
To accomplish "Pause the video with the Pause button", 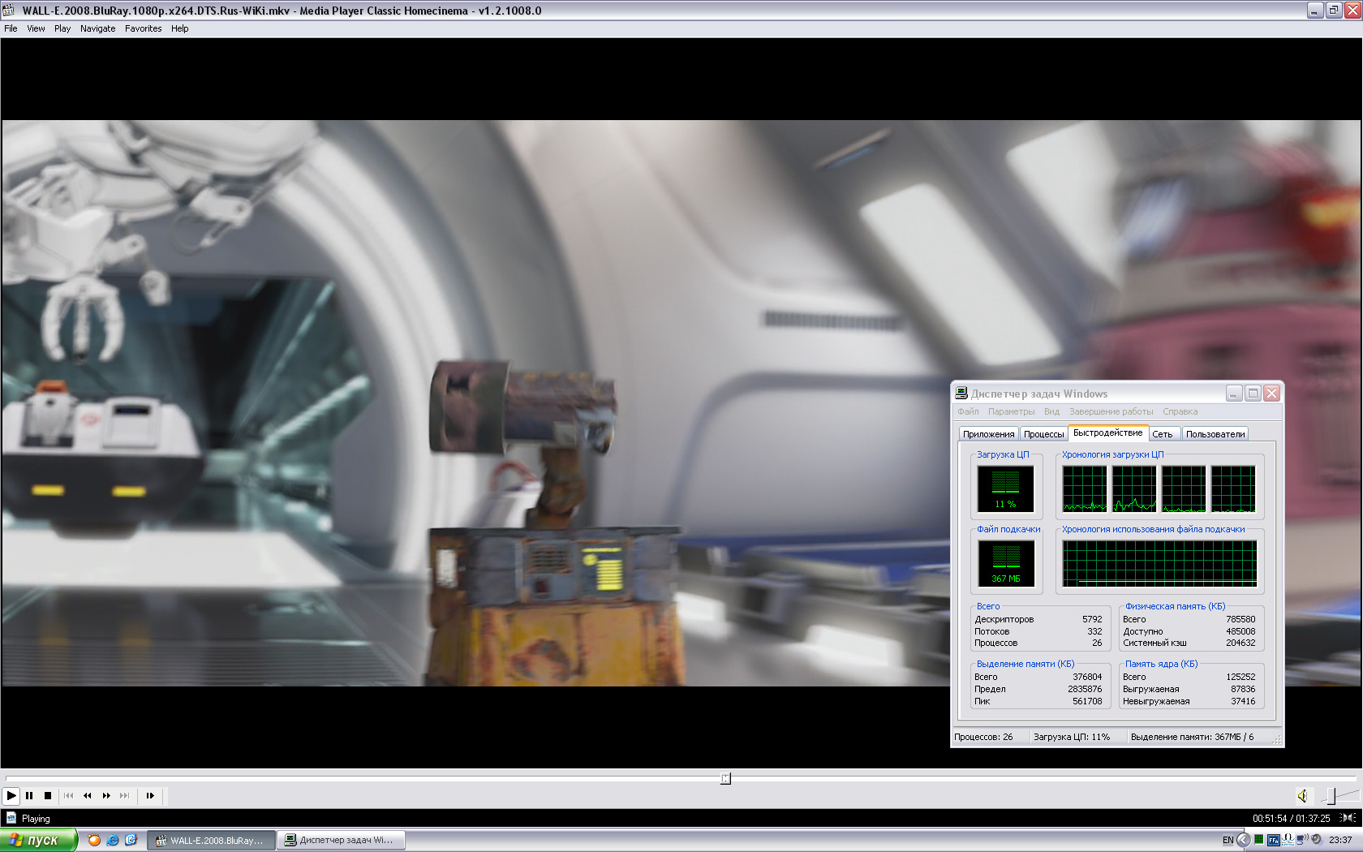I will (x=29, y=796).
